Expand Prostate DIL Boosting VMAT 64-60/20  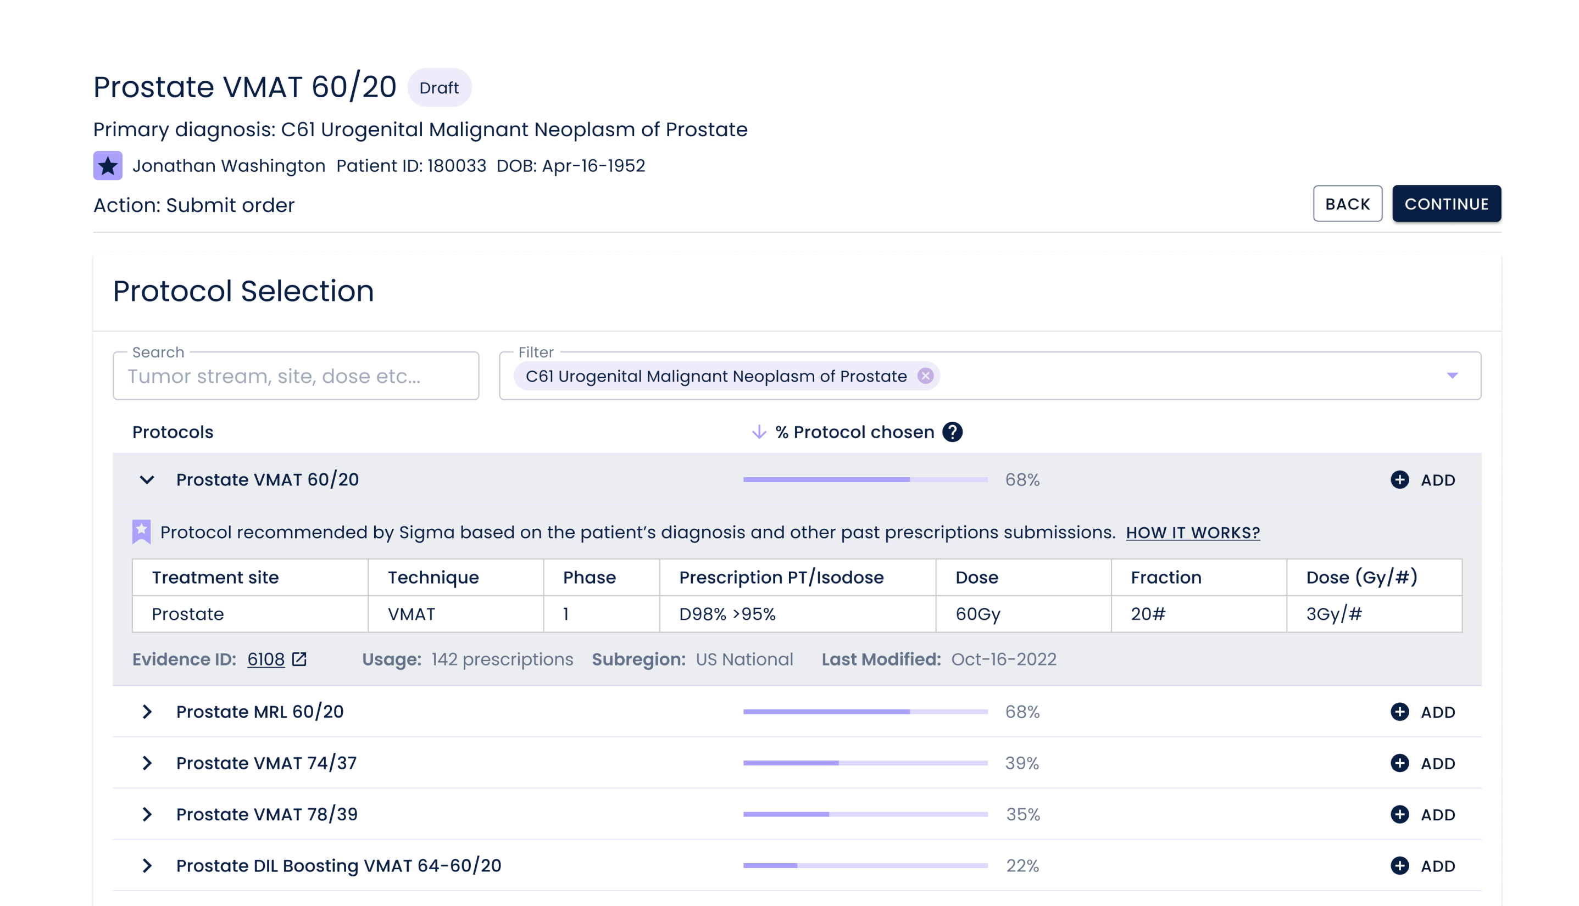(147, 865)
